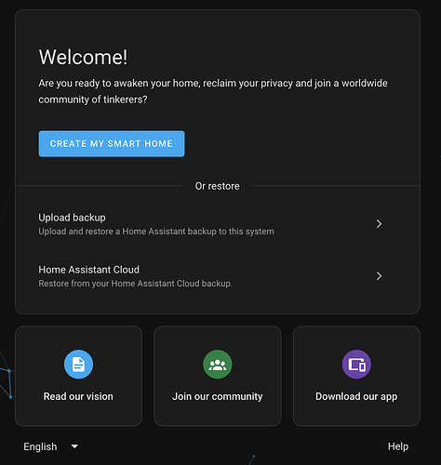The height and width of the screenshot is (465, 441).
Task: Click the intro paragraph about tinkerers
Action: coord(213,91)
